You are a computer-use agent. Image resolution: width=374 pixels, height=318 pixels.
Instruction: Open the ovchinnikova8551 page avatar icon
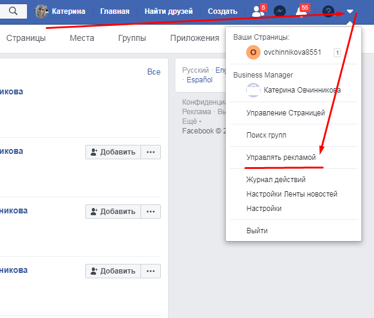253,52
